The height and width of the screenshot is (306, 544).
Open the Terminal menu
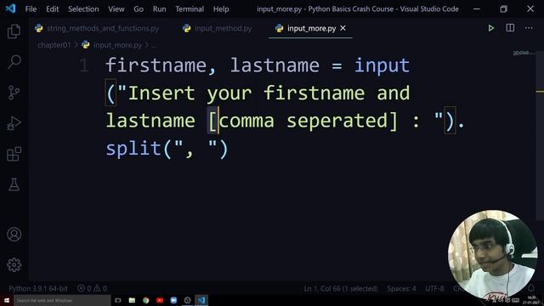point(190,9)
